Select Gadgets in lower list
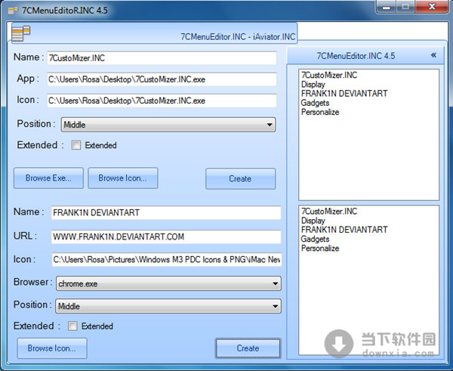This screenshot has width=453, height=371. coord(315,239)
